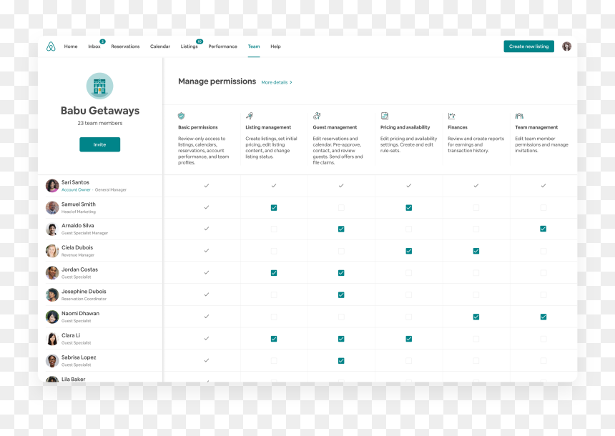Click the Manage permissions heading

217,81
